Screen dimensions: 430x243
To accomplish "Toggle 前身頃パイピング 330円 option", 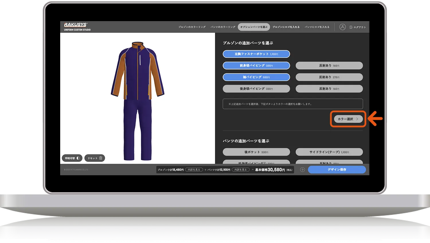I will 256,66.
